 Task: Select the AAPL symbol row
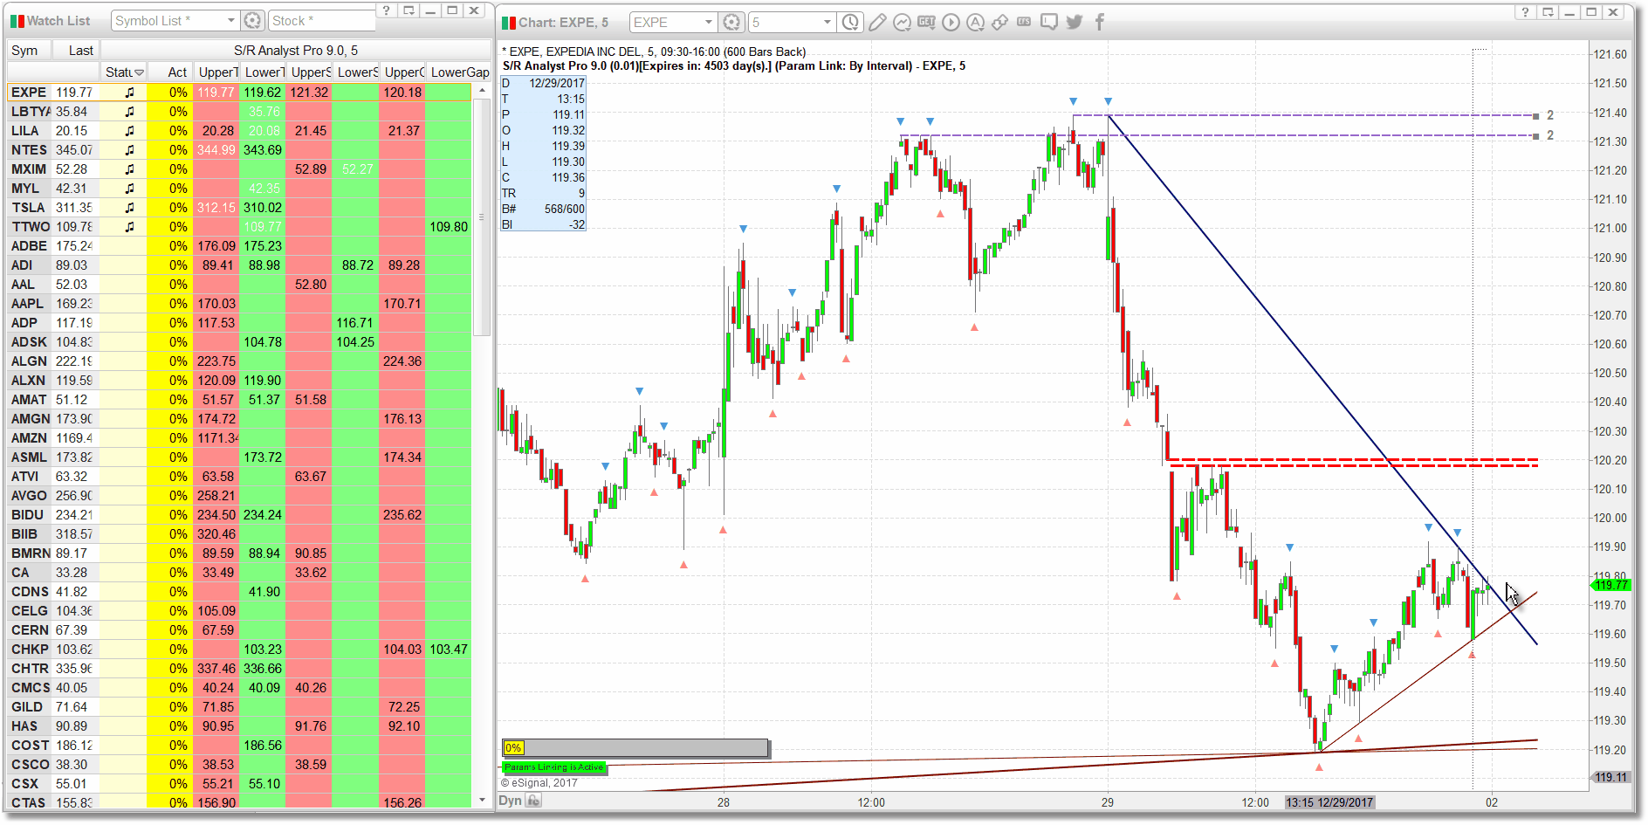tap(239, 303)
